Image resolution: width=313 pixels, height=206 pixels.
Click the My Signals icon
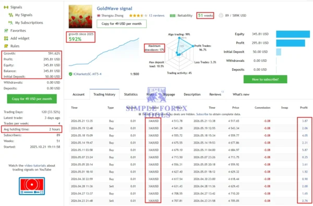pos(11,15)
